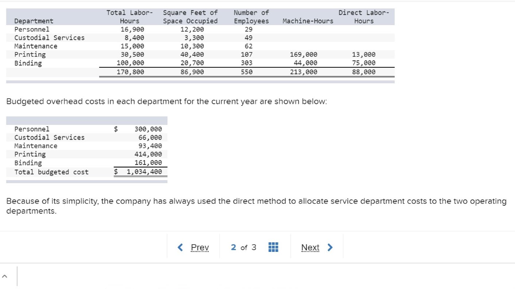Click the 75,000 direct labor-hours cell
The height and width of the screenshot is (289, 515).
(x=364, y=63)
